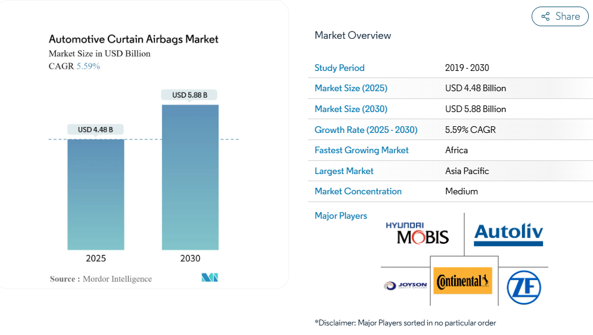Viewport: 593px width, 335px height.
Task: Click the share icon inside Share button
Action: 545,17
